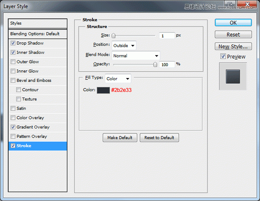
Task: Click the Size value input field
Action: (x=167, y=36)
